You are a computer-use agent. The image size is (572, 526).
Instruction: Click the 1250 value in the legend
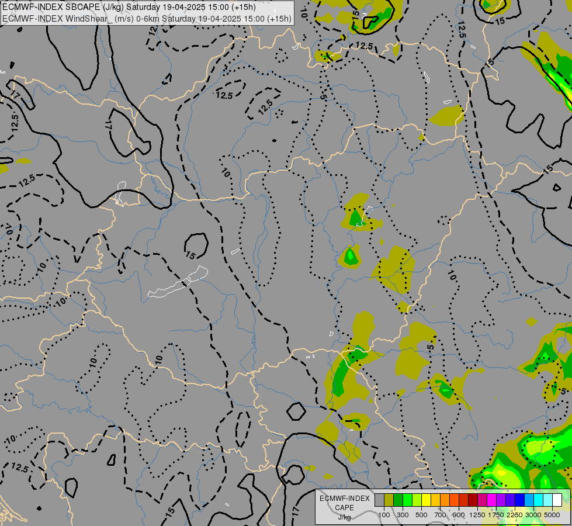tap(477, 515)
